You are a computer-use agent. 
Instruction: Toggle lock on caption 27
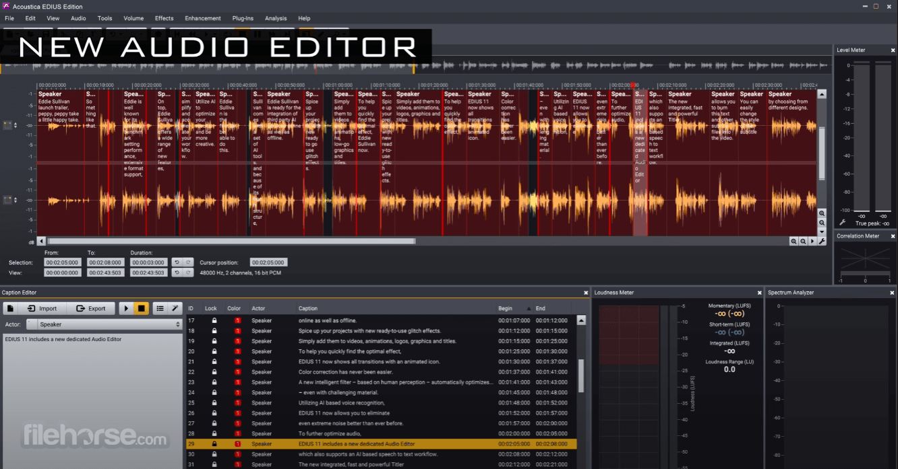tap(214, 423)
